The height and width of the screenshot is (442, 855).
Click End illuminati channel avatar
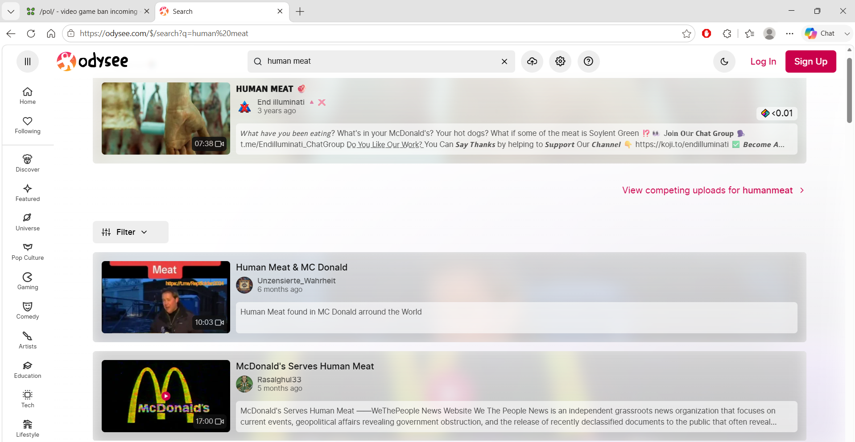244,106
